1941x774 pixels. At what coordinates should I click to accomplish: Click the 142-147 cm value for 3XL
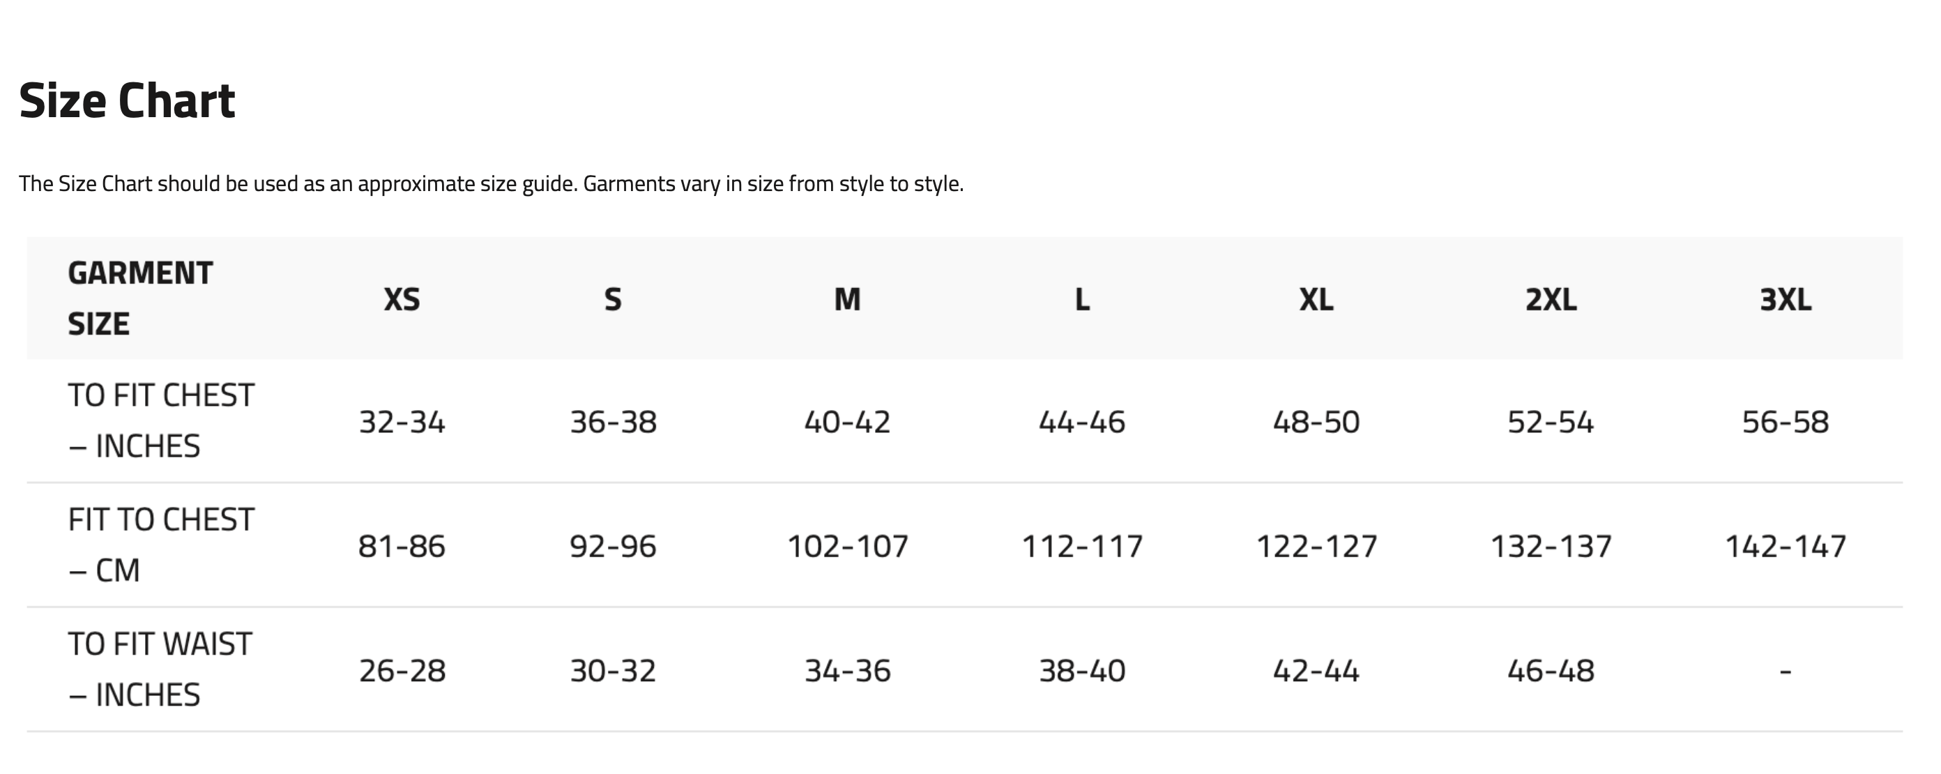[x=1785, y=547]
